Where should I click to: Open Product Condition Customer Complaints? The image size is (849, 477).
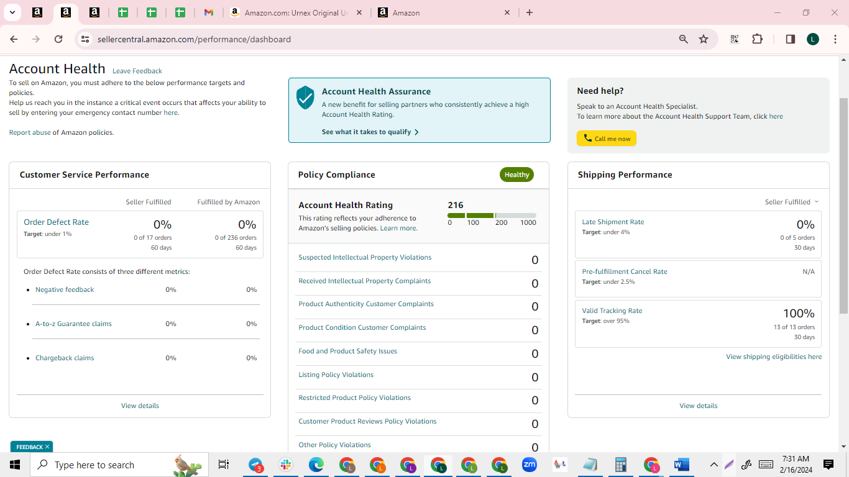(362, 327)
